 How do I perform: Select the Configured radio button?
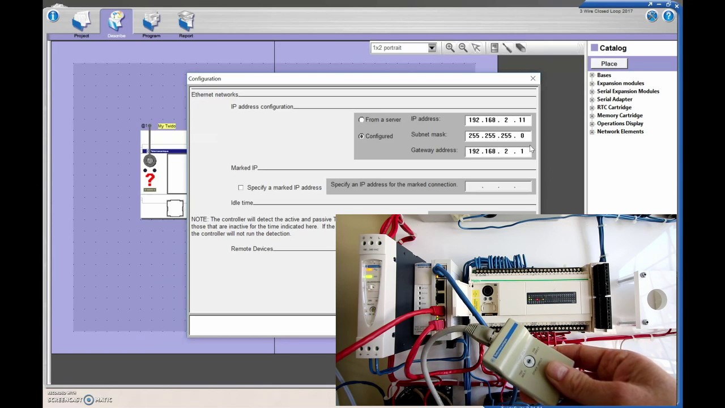pyautogui.click(x=361, y=136)
